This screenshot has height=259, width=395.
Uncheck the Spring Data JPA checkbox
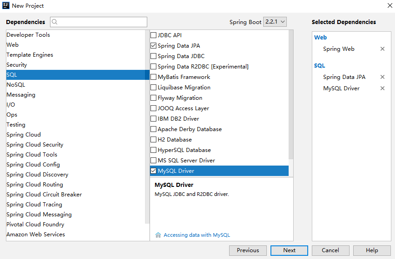[x=154, y=46]
